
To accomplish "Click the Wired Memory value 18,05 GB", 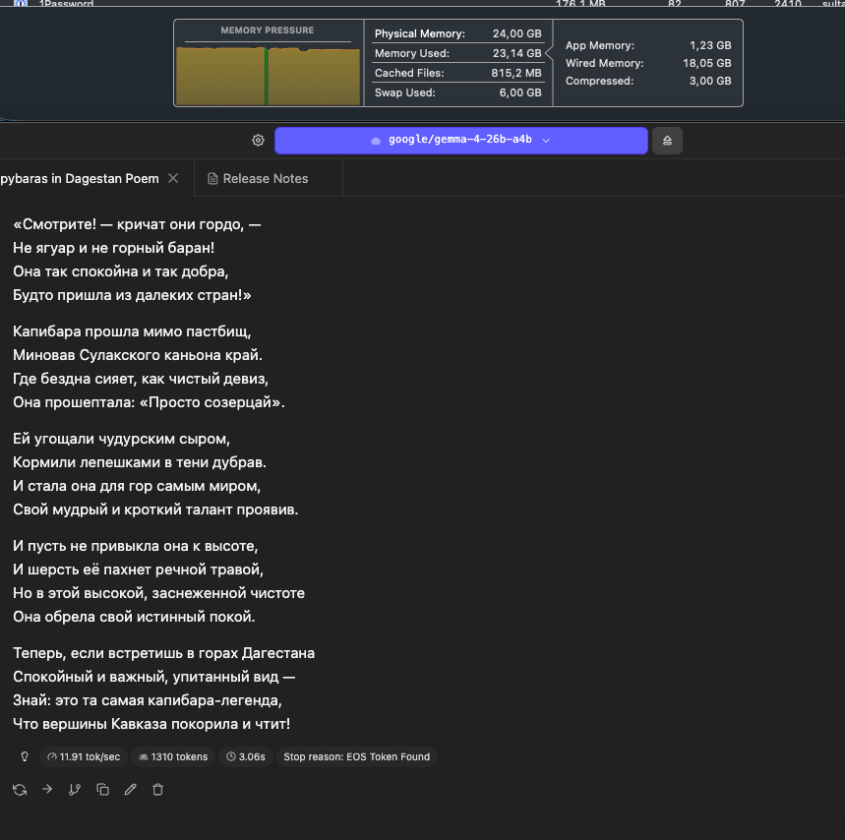I will point(707,63).
